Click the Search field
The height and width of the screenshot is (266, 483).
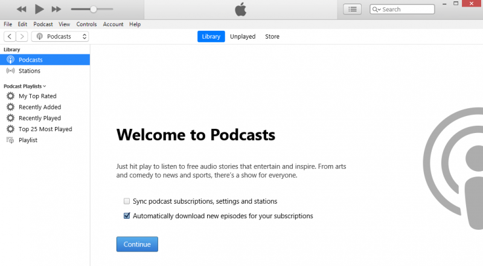[402, 9]
